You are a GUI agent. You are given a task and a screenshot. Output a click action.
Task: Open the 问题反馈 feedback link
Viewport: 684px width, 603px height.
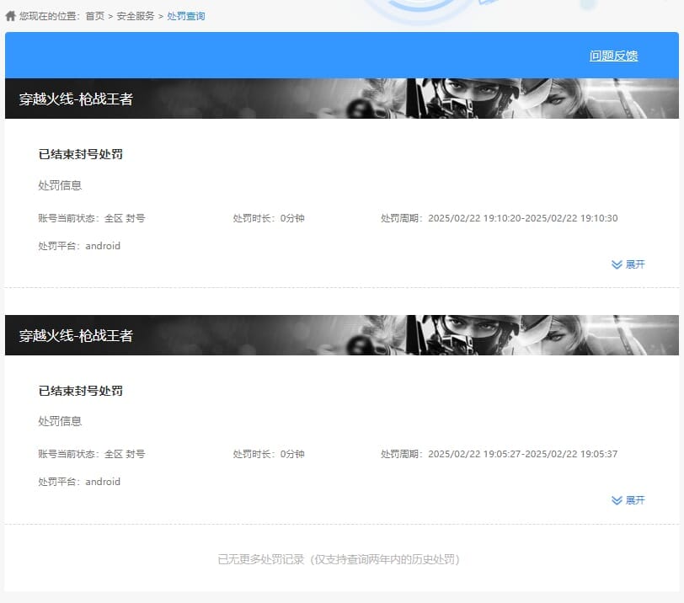(613, 56)
